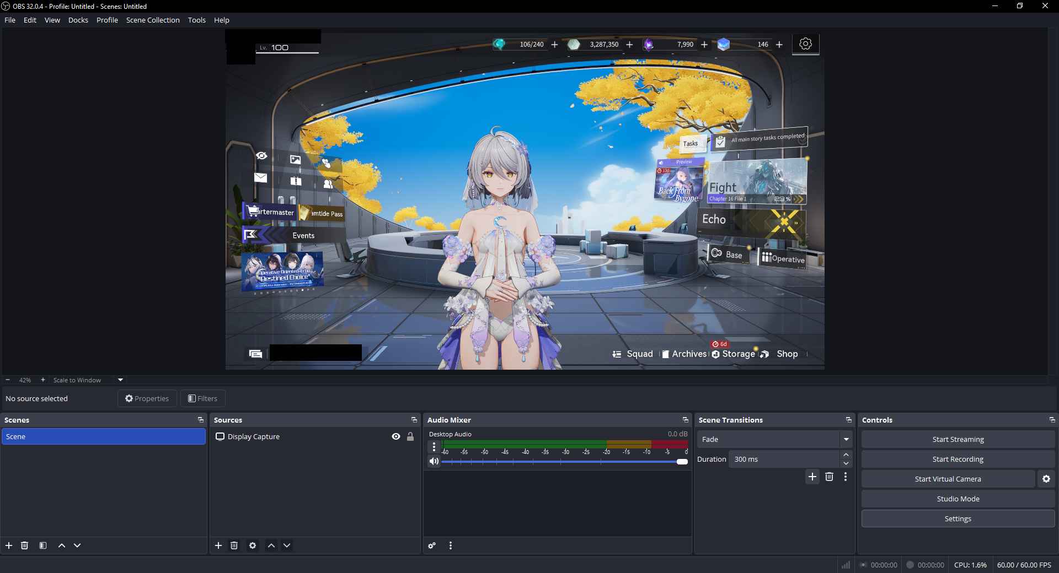This screenshot has height=573, width=1059.
Task: Open the View menu
Action: click(52, 20)
